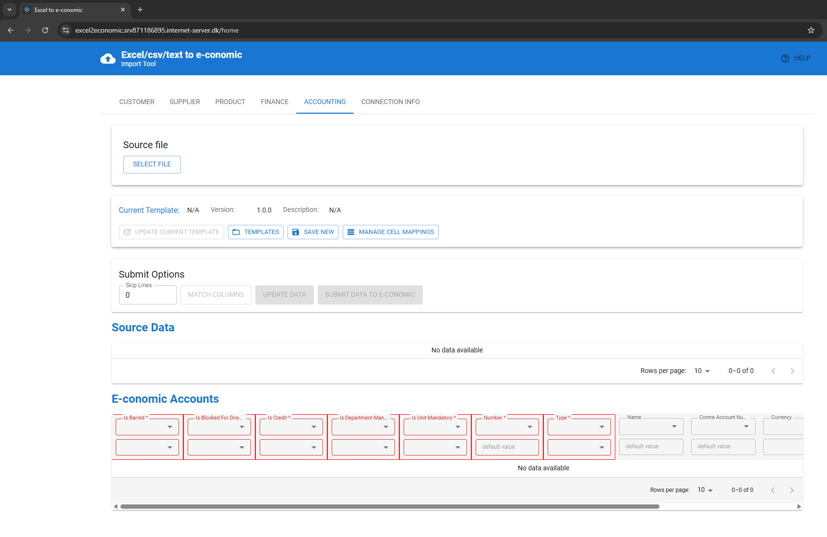Click the horizontal scrollbar of accounts table
The image size is (827, 537).
coord(390,506)
